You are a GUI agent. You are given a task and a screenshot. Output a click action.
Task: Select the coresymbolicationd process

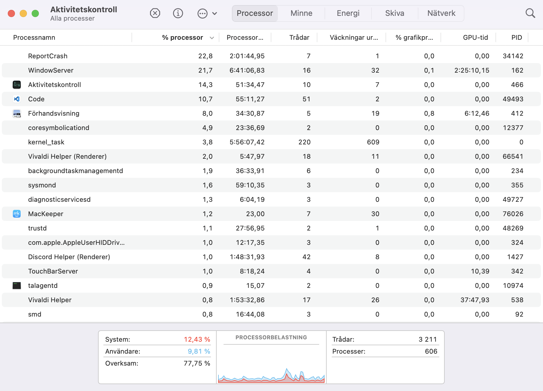(x=271, y=128)
